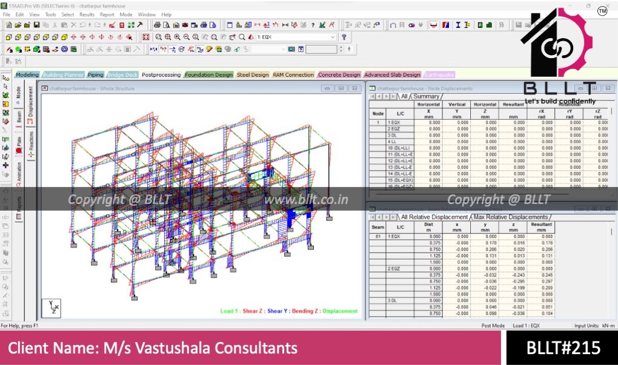This screenshot has width=618, height=365.
Task: Open the Piping tab
Action: [x=95, y=75]
